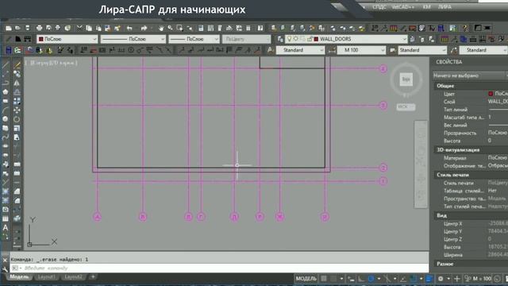508x286 pixels.
Task: Toggle Object snap in status bar
Action: click(x=414, y=279)
